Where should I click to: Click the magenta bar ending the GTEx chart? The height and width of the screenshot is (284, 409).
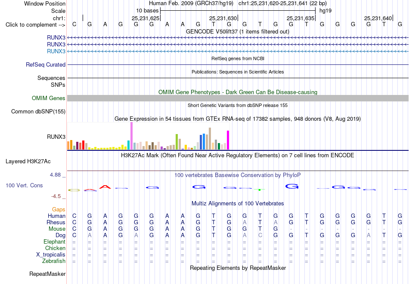(x=228, y=140)
